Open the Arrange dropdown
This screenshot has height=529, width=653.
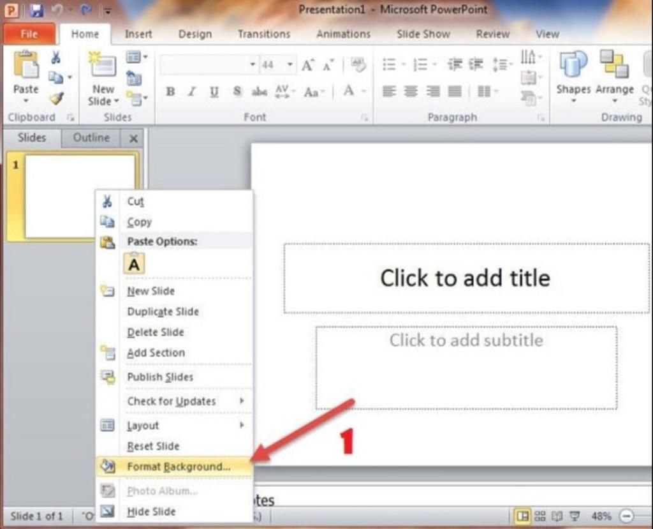614,76
